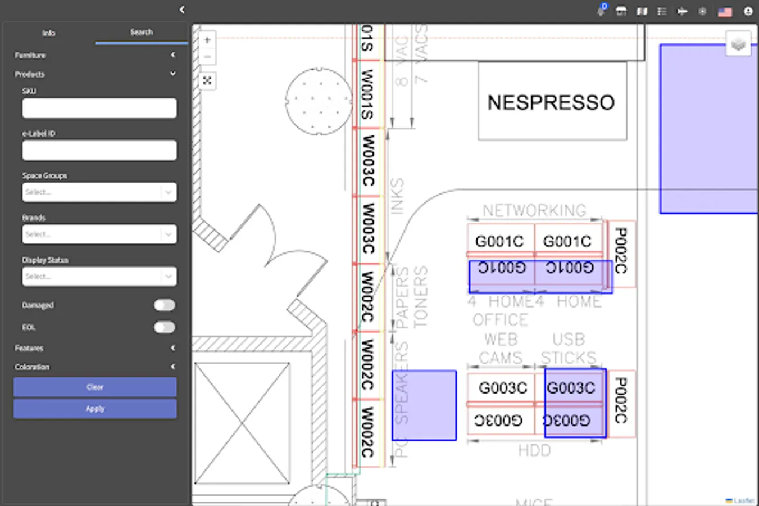
Task: Select the US flag language icon
Action: (x=725, y=12)
